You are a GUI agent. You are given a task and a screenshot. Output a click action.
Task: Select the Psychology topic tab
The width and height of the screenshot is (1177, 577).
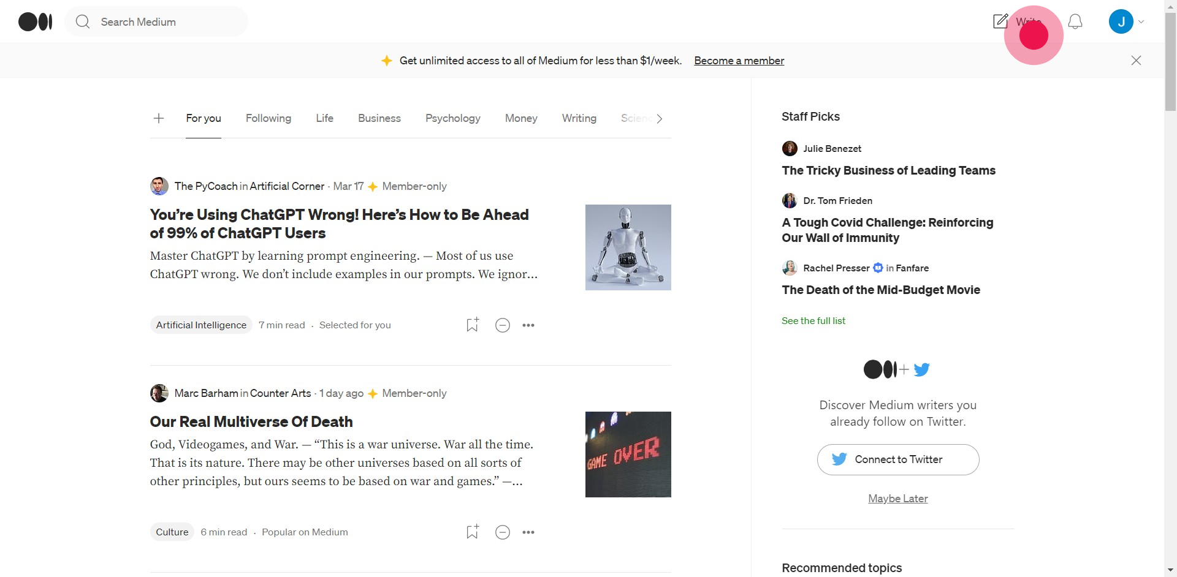(452, 118)
